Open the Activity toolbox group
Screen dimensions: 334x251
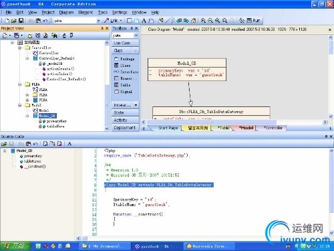point(126,120)
